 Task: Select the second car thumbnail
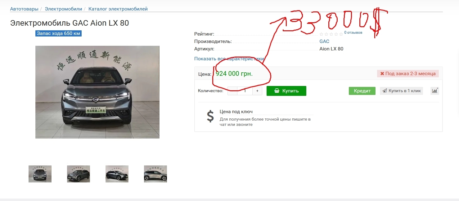[79, 174]
